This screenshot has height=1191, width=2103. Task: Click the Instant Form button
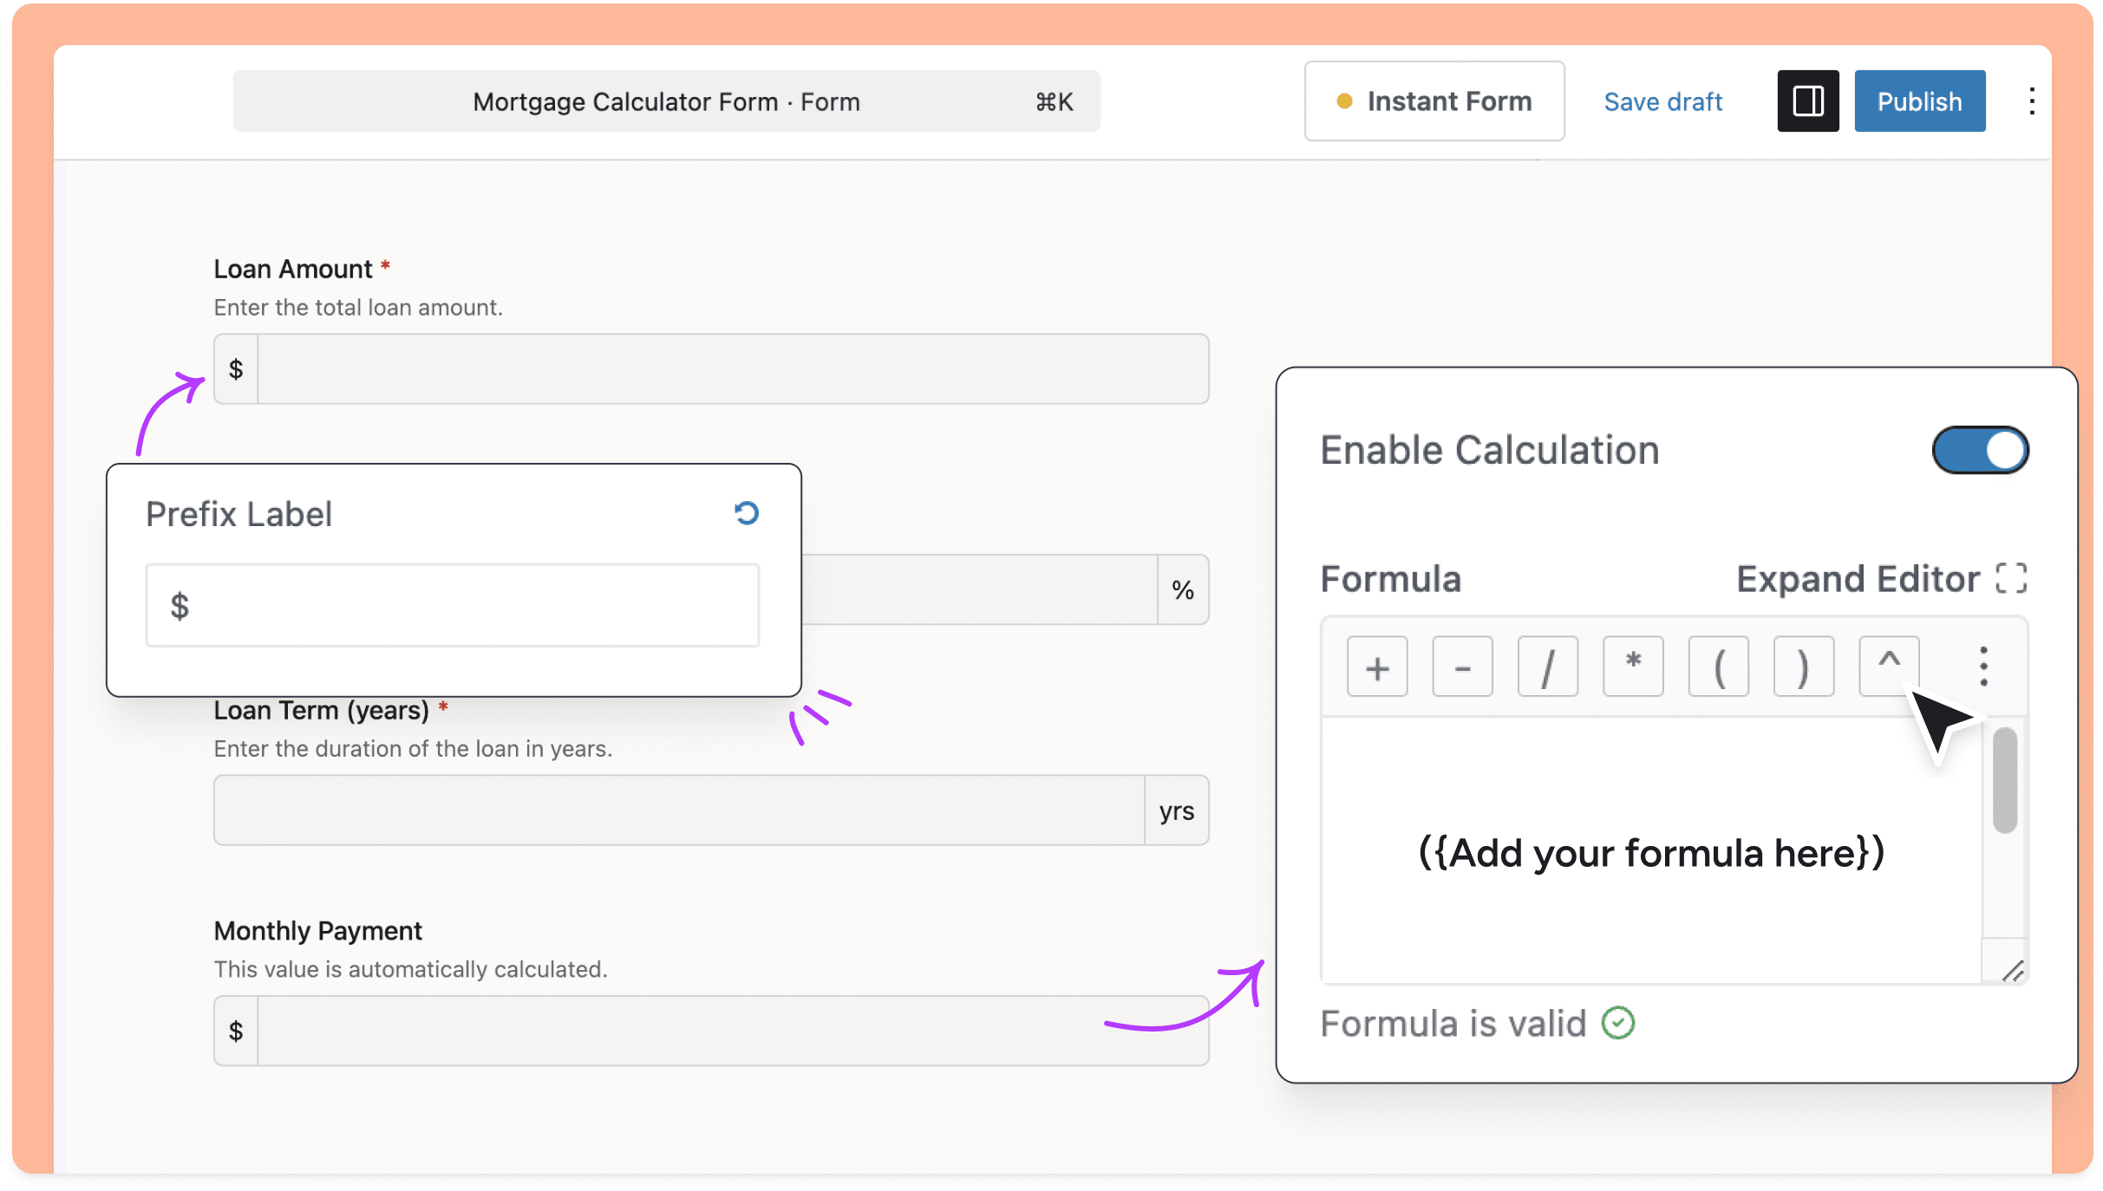(x=1434, y=101)
